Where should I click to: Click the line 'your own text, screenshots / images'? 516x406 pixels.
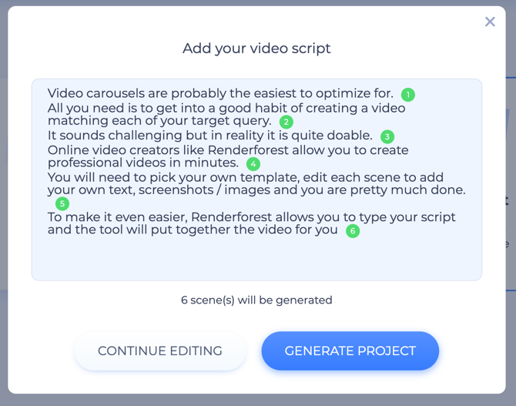(x=256, y=190)
